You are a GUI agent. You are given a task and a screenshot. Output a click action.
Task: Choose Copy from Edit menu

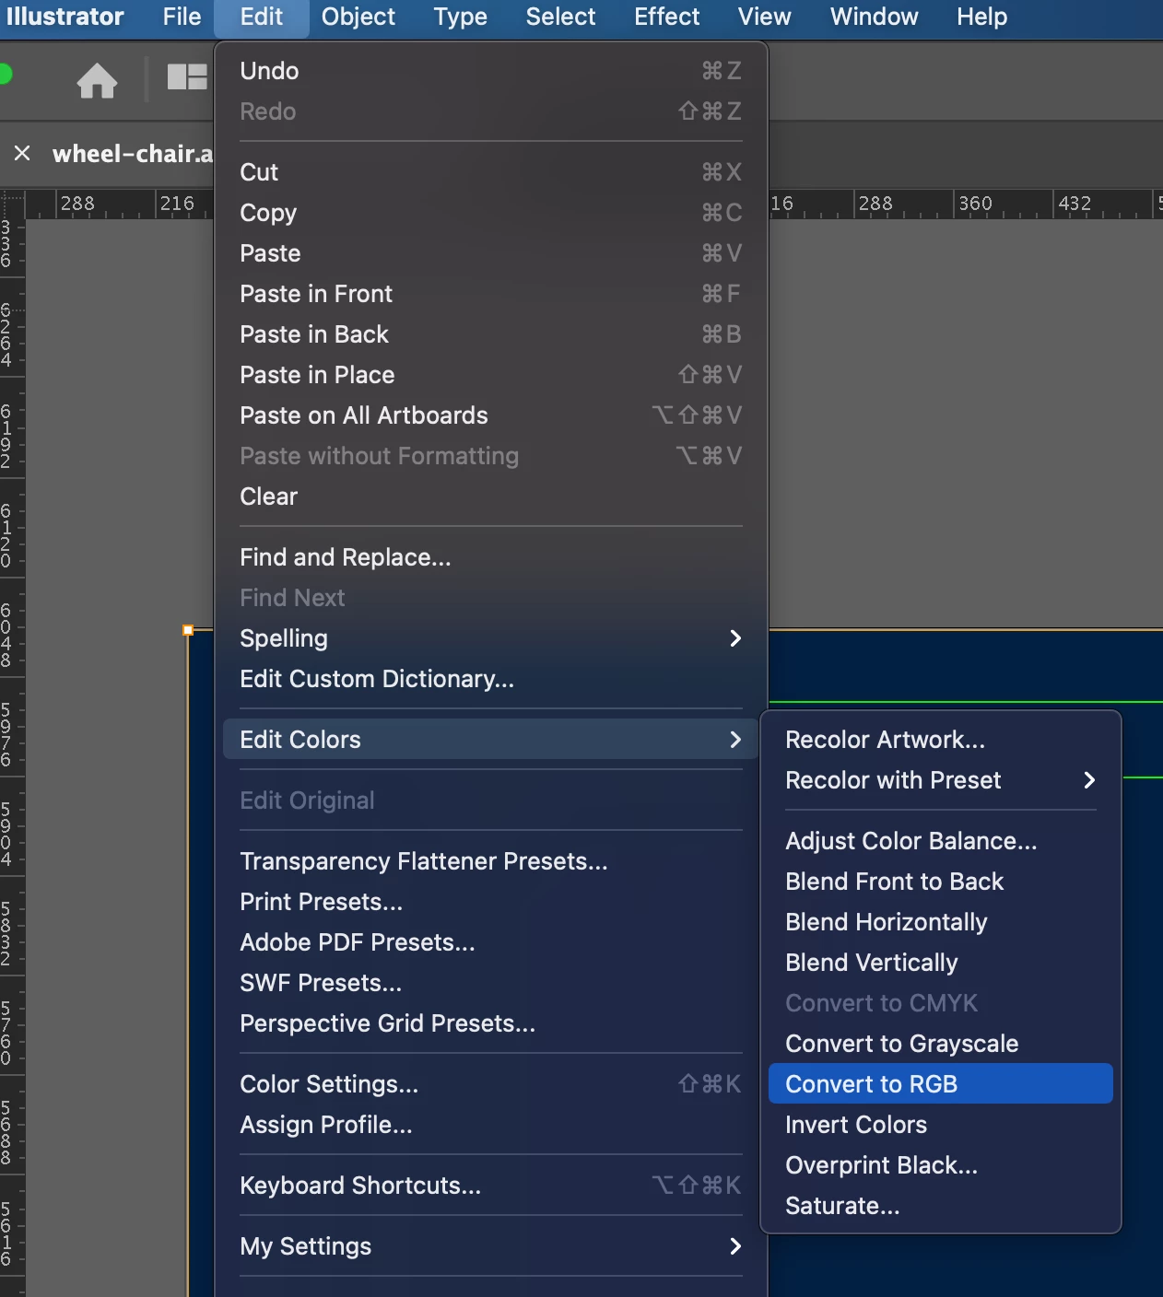tap(490, 213)
